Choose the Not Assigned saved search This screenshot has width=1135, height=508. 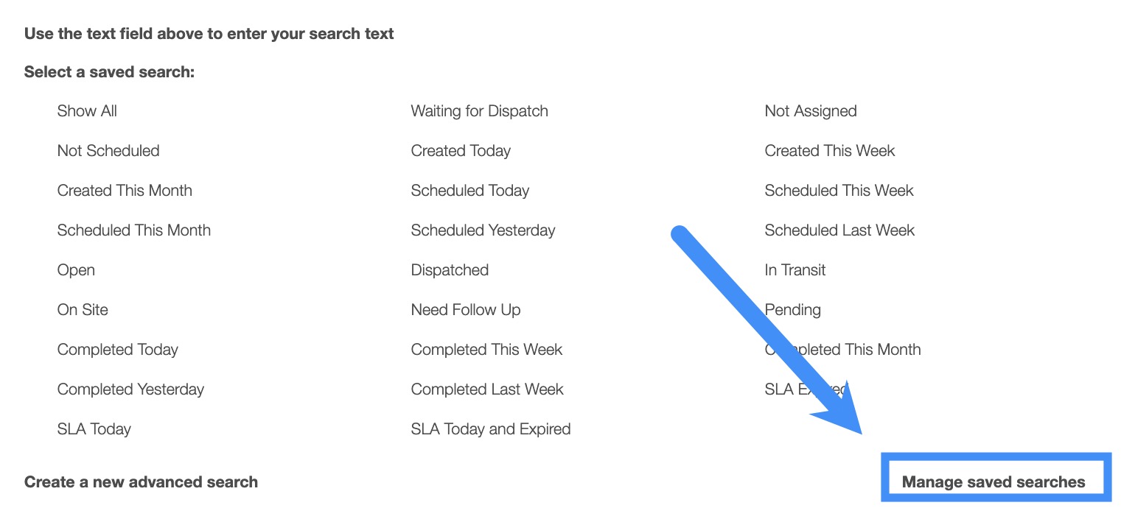(x=810, y=111)
